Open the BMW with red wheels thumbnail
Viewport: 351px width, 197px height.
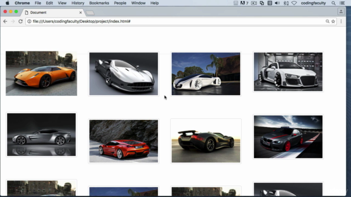coord(288,137)
